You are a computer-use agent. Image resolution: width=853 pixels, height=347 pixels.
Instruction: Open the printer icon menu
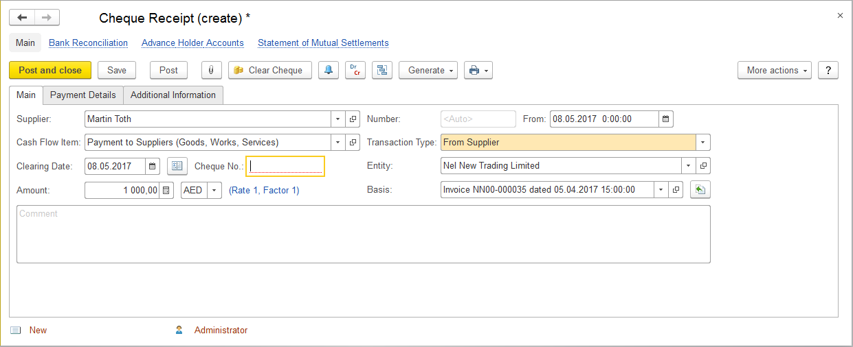(478, 70)
